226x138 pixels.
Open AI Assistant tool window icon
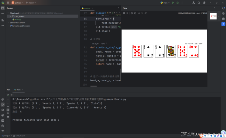(223, 13)
